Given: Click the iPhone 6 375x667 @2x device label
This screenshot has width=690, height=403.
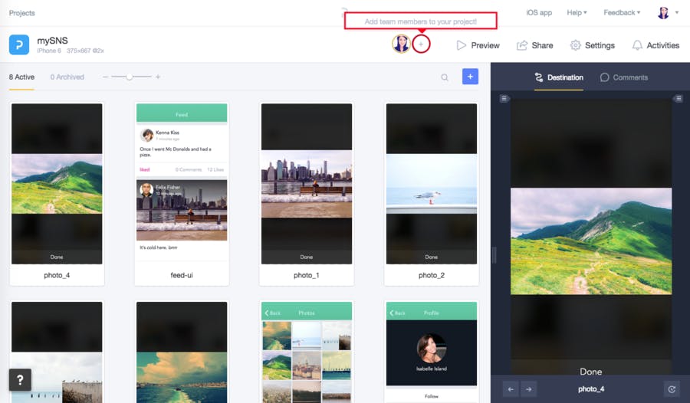Looking at the screenshot, I should 71,51.
